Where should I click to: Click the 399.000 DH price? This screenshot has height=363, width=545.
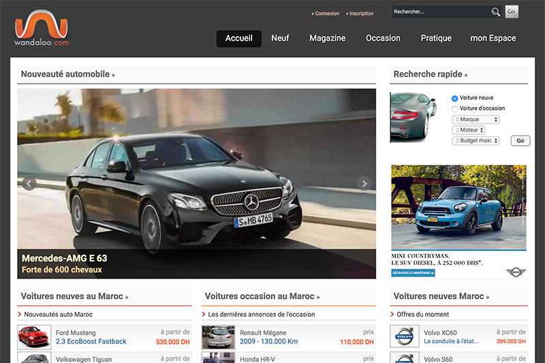coord(511,341)
